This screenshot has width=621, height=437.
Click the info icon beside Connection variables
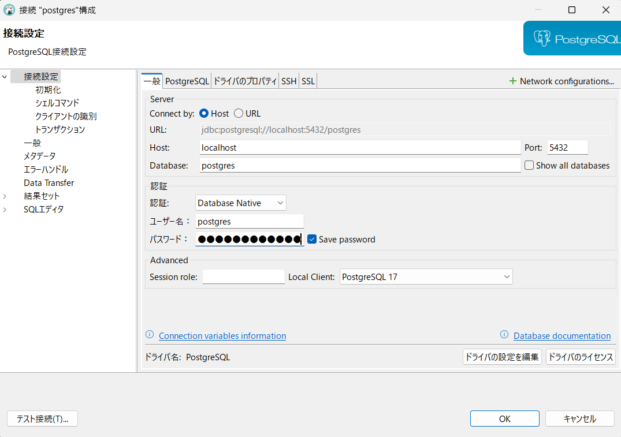coord(150,335)
